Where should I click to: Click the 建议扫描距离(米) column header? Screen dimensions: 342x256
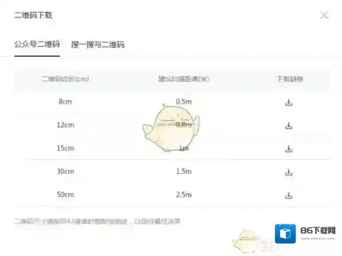[184, 79]
